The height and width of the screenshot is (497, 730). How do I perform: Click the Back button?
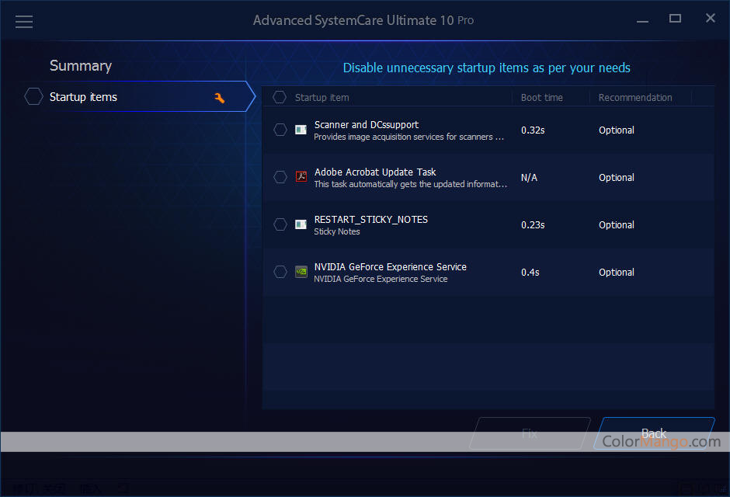[655, 433]
